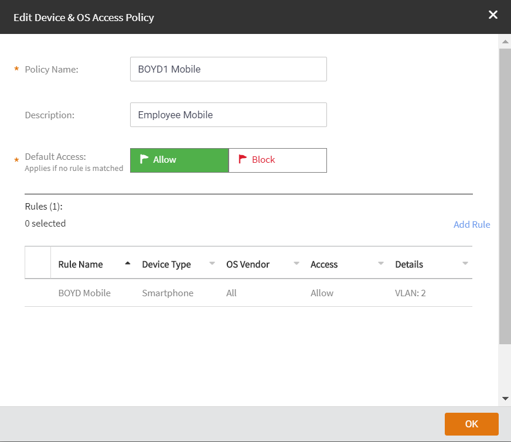This screenshot has height=442, width=511.
Task: Click the scrollbar down arrow
Action: click(505, 399)
